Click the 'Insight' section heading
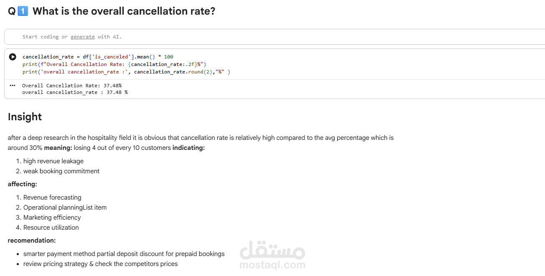Image resolution: width=545 pixels, height=276 pixels. (x=25, y=117)
